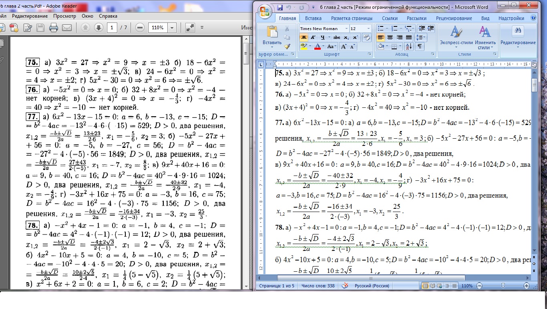Click Change Styles (Изменить стили) button
Viewport: 547px width, 309px height.
[485, 37]
